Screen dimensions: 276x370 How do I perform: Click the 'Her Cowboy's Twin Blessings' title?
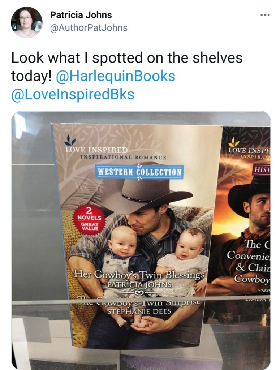coord(139,275)
